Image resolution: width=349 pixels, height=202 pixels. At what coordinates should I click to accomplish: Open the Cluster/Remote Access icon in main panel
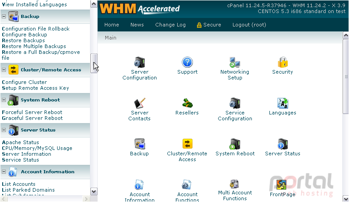tap(187, 144)
